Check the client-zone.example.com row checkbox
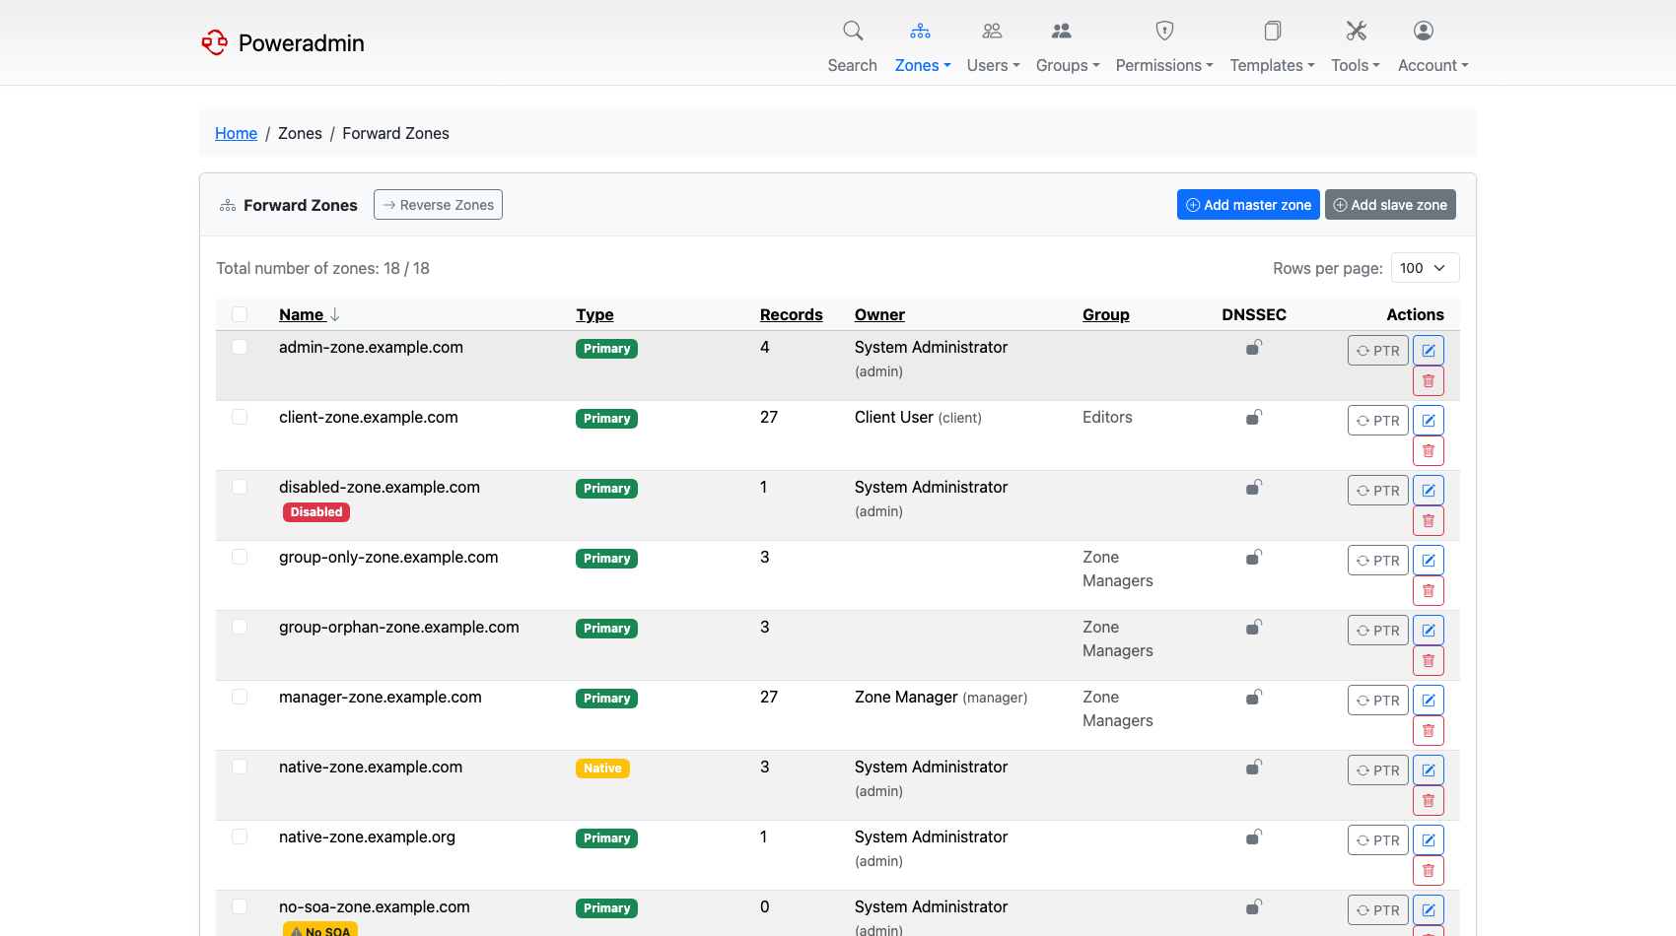 [240, 417]
